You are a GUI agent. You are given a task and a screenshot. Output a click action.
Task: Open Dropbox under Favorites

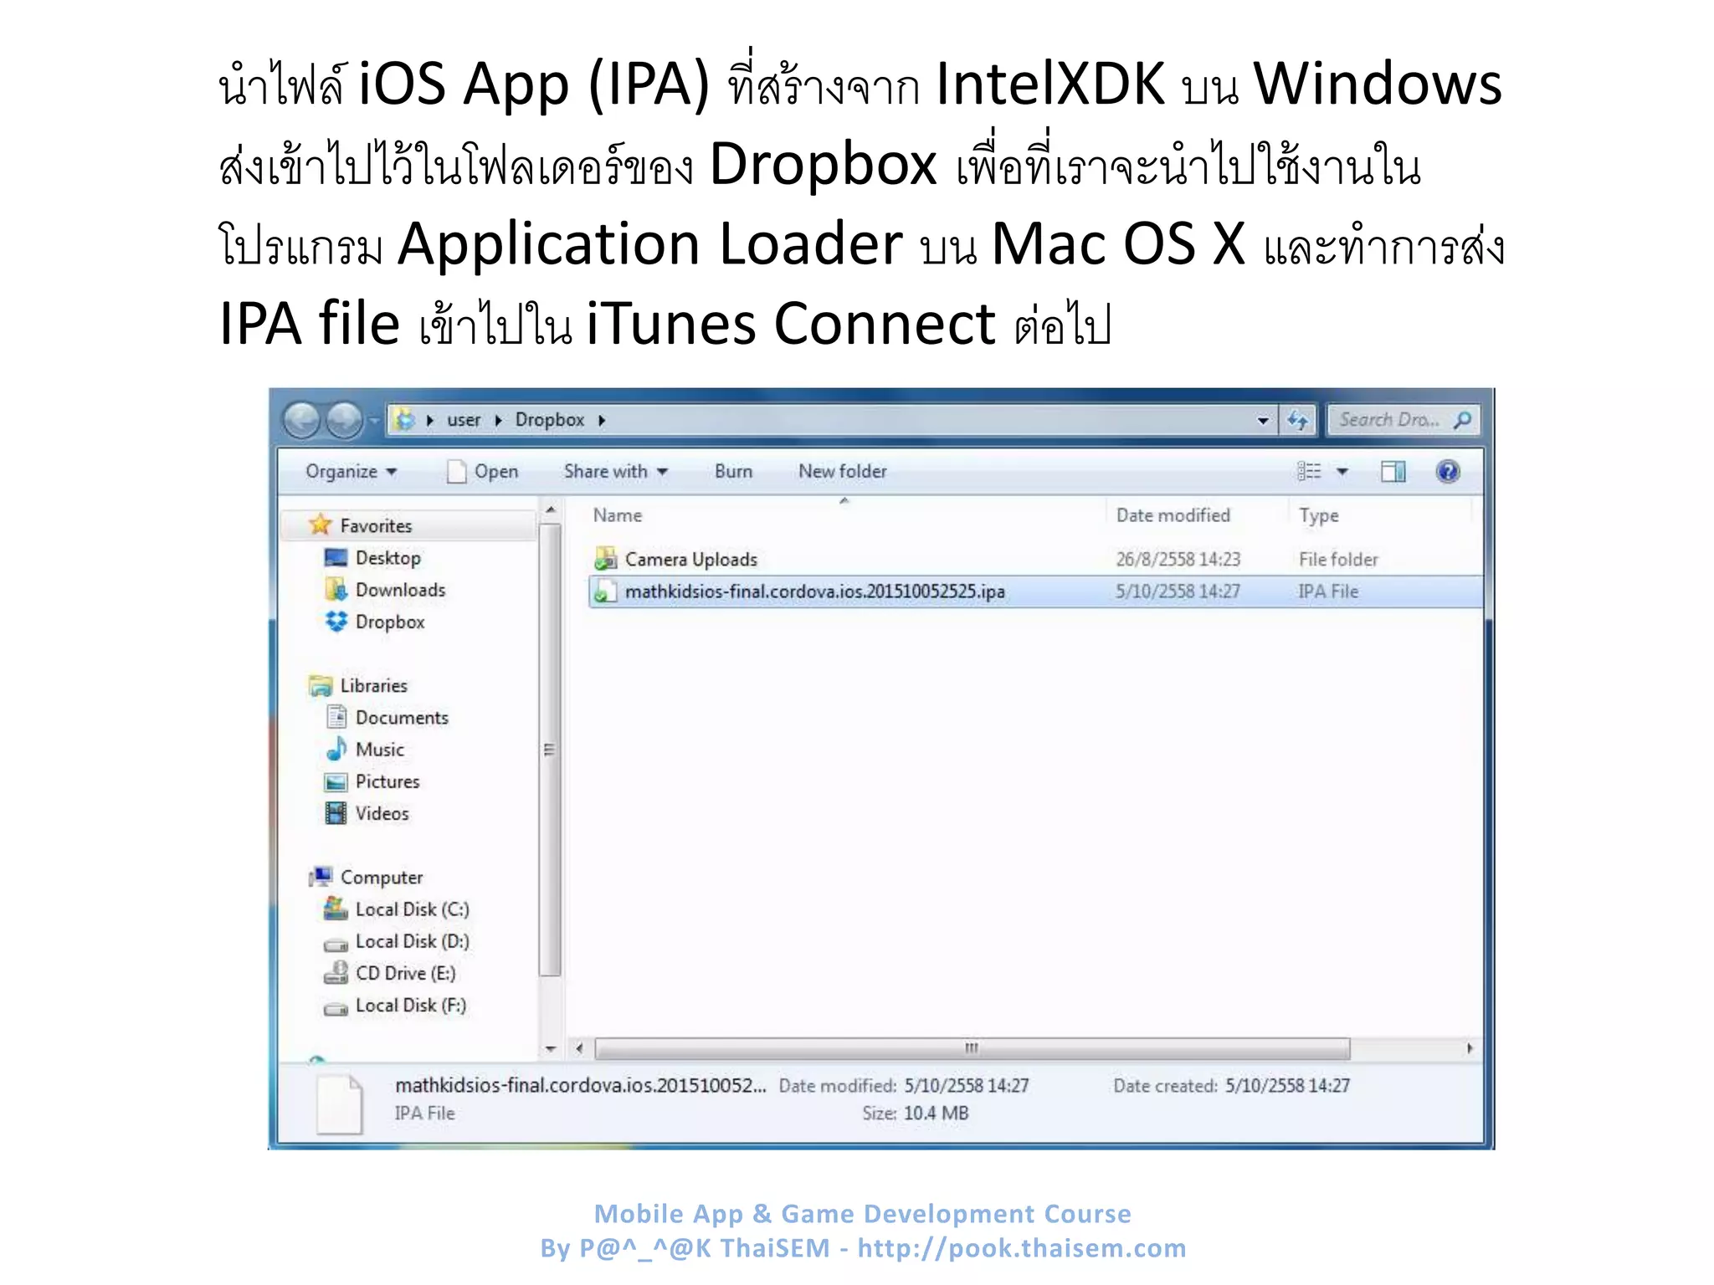tap(390, 622)
